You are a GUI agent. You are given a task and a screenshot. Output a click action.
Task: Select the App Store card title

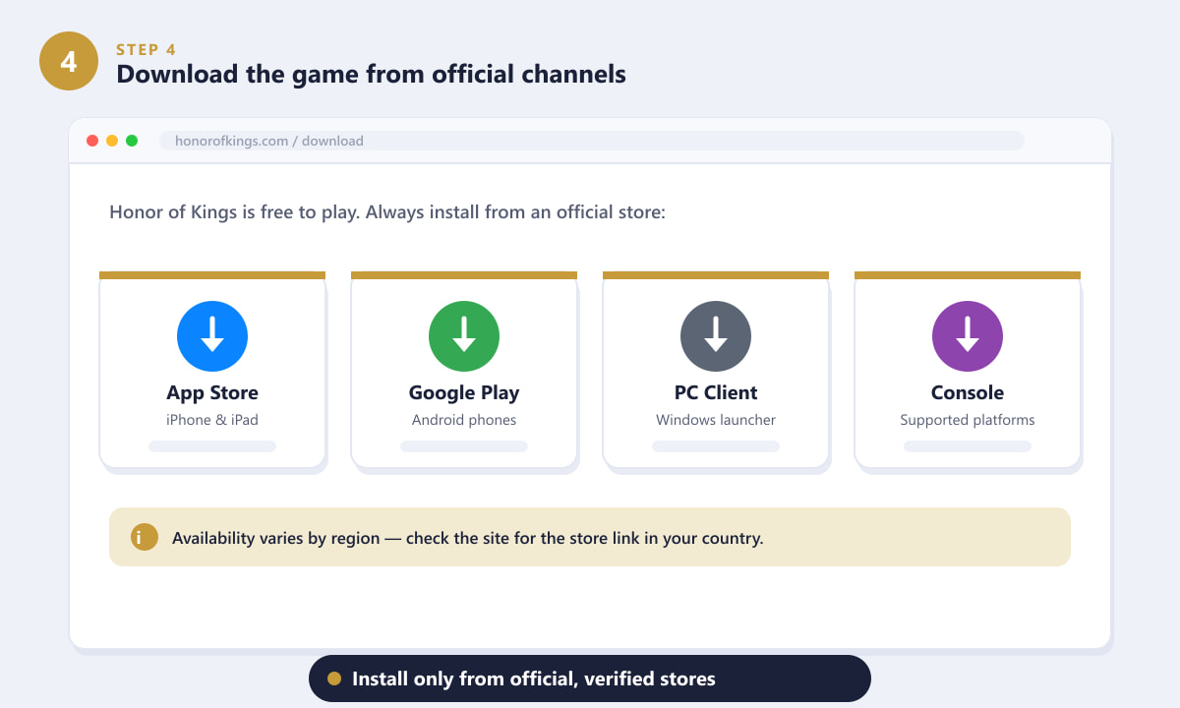click(x=212, y=392)
